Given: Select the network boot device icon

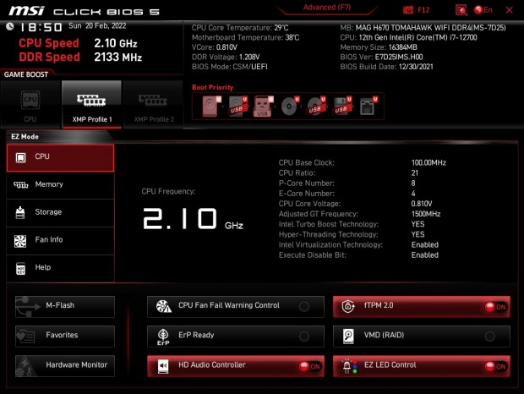Looking at the screenshot, I should pos(366,107).
